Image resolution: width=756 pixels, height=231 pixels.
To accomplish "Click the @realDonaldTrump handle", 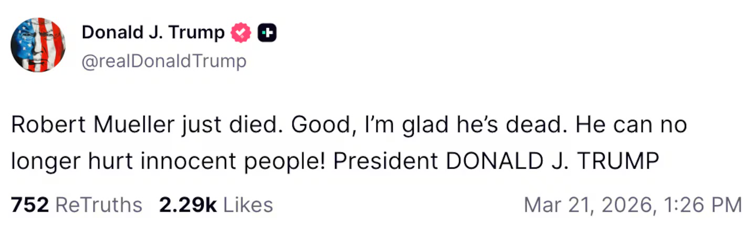I will pos(164,62).
